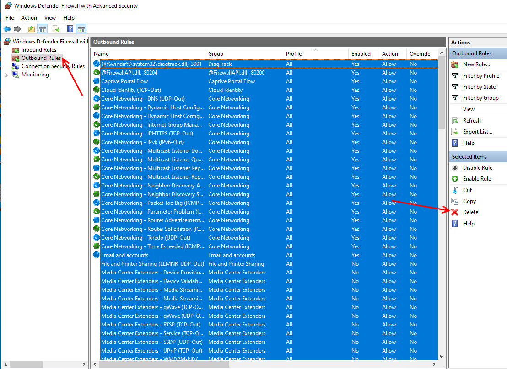Click the green check icon on the IPHTTPS (TCP-Out) row
507x369 pixels.
tap(97, 133)
